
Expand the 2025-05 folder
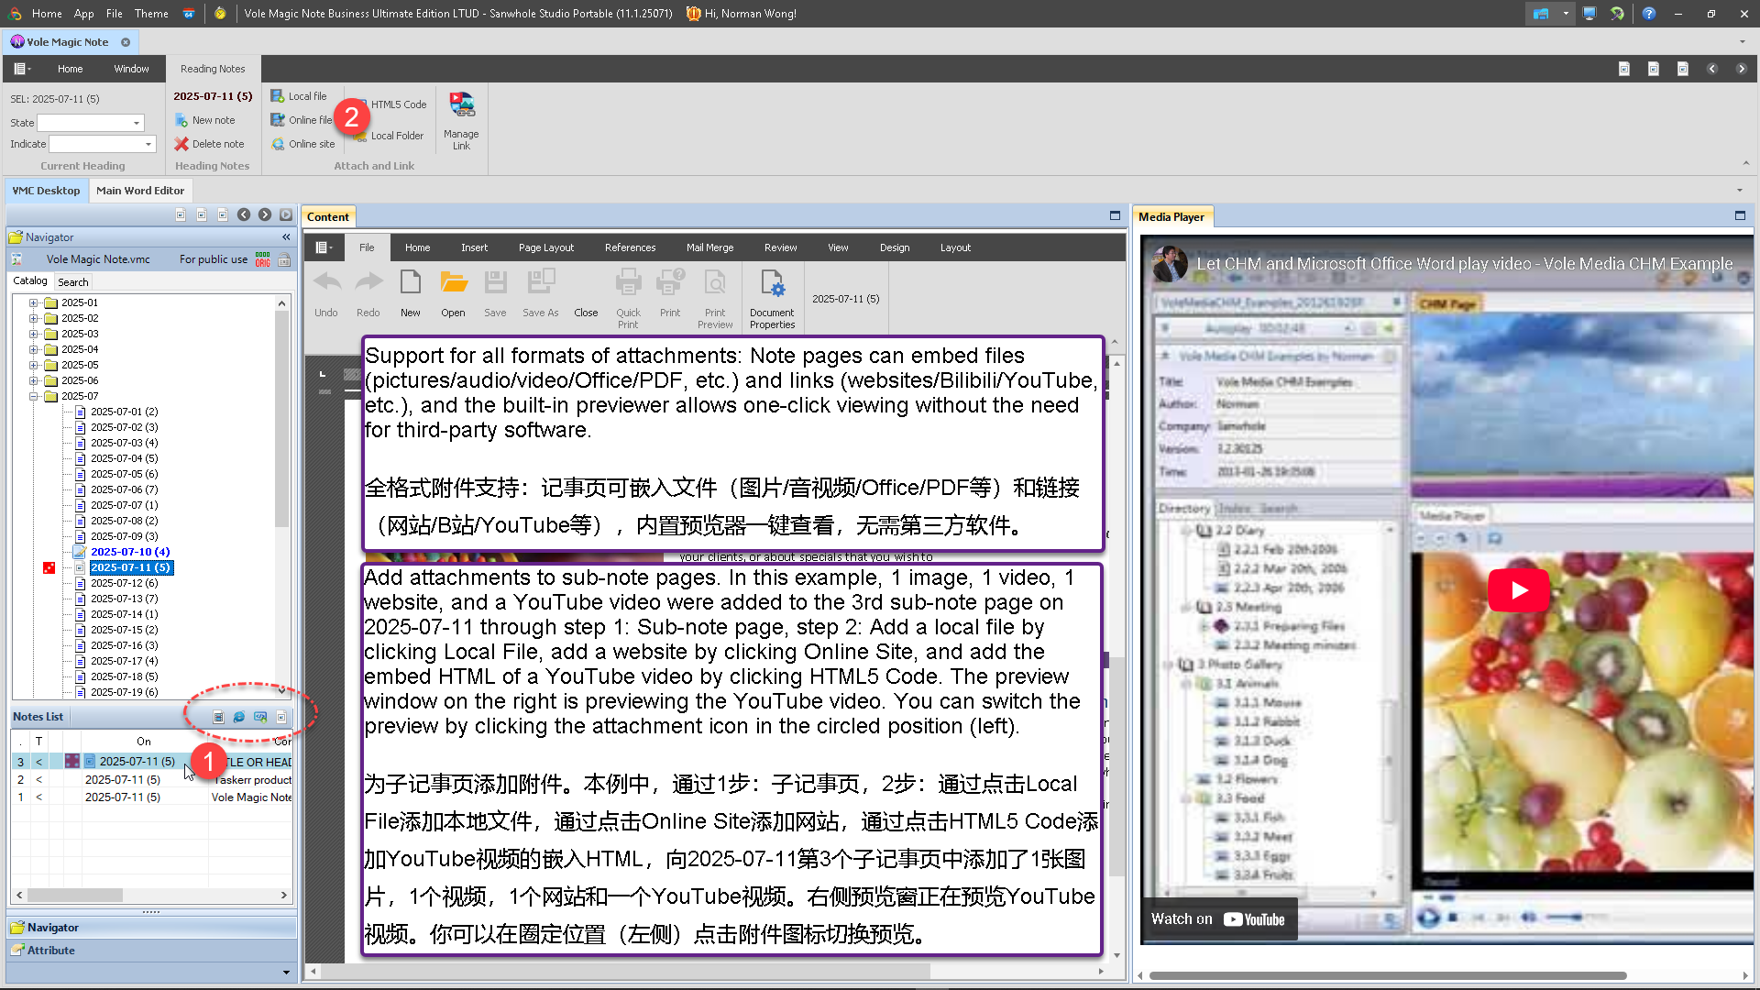point(34,365)
